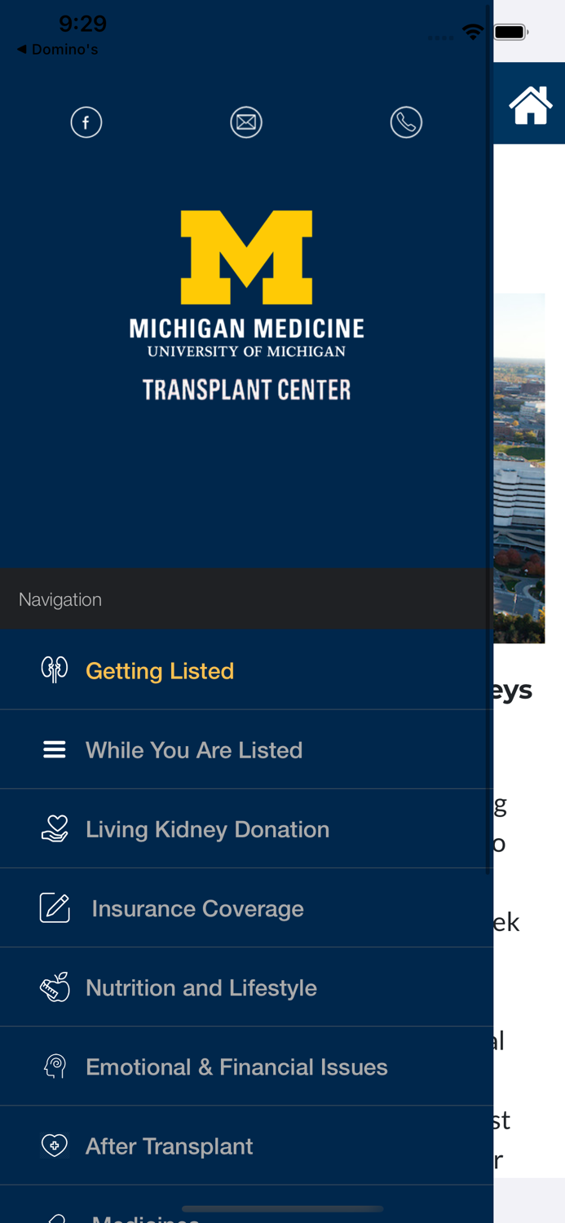Open the While You Are Listed section

tap(194, 748)
